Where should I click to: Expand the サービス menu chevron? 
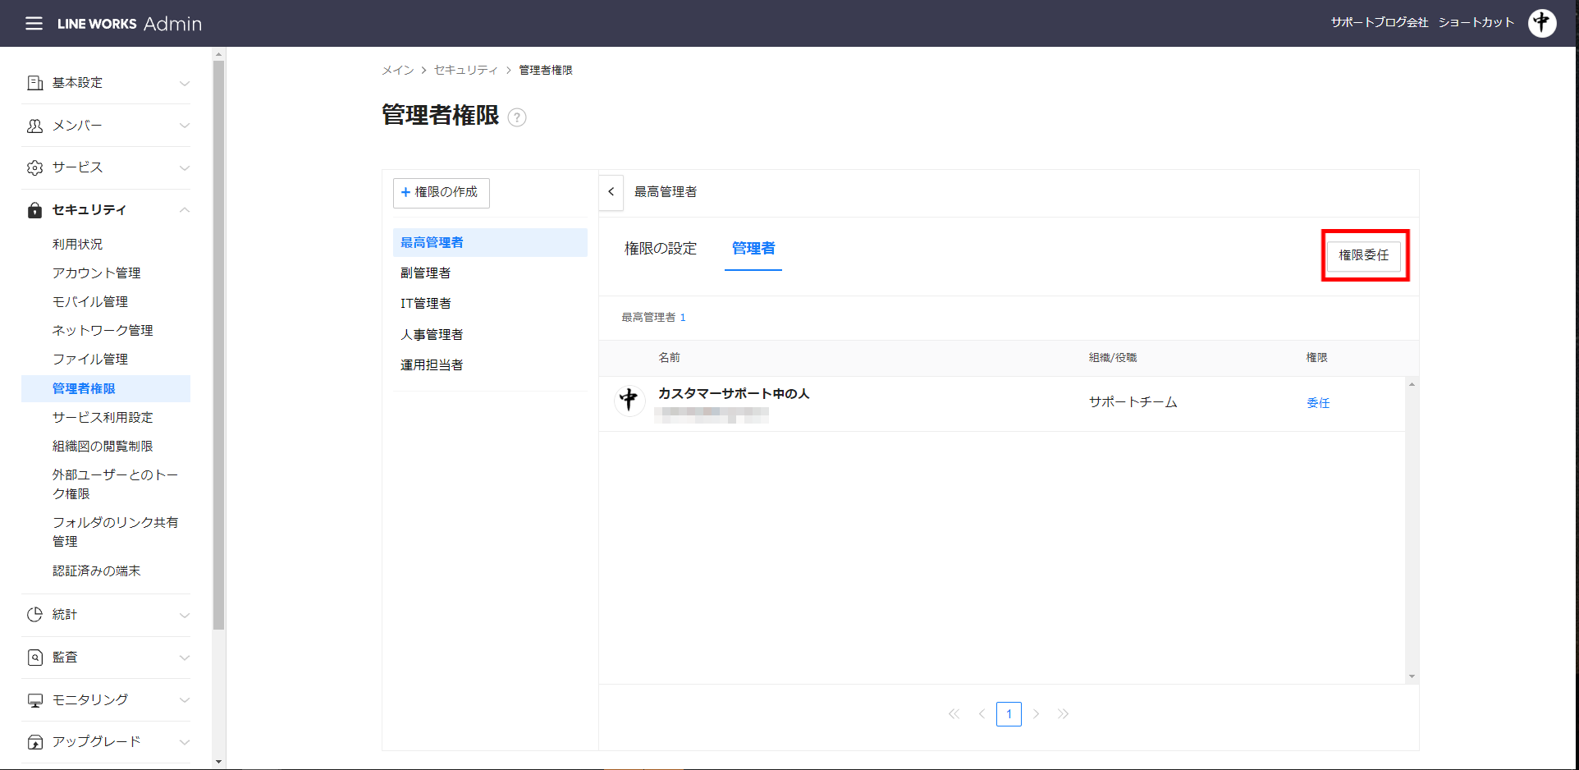(185, 167)
